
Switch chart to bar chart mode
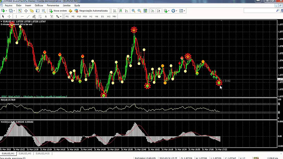tap(115, 11)
